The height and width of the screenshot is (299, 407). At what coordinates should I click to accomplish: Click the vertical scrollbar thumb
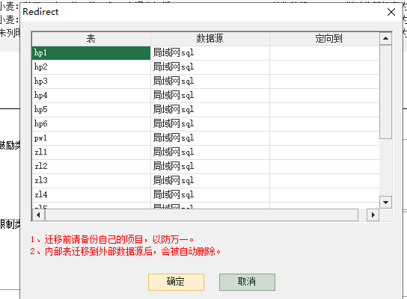(x=385, y=92)
